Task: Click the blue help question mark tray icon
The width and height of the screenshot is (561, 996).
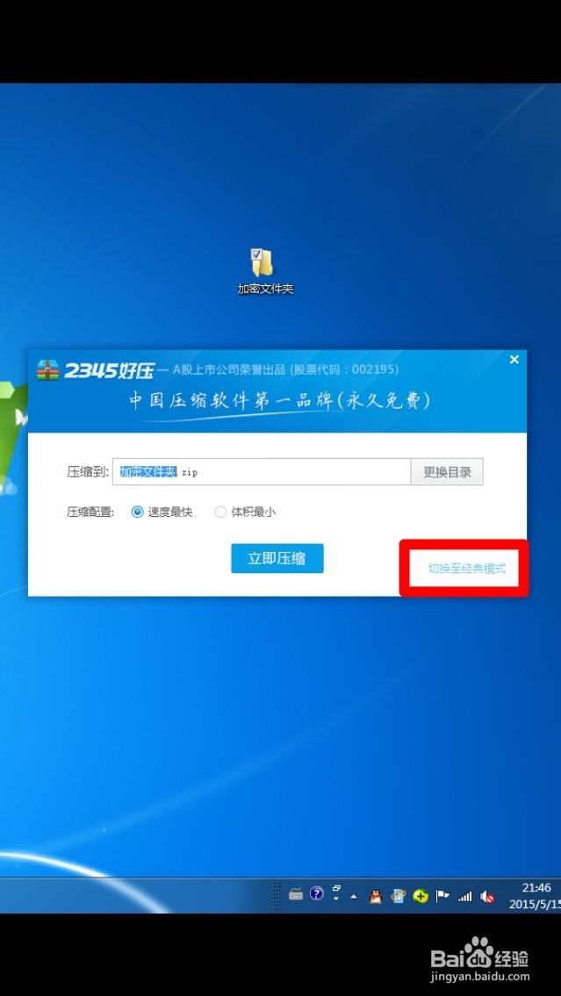Action: point(316,893)
